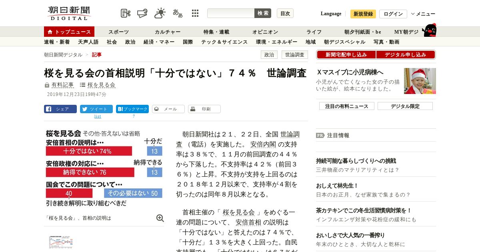
Task: Click into the search text field
Action: pos(231,13)
